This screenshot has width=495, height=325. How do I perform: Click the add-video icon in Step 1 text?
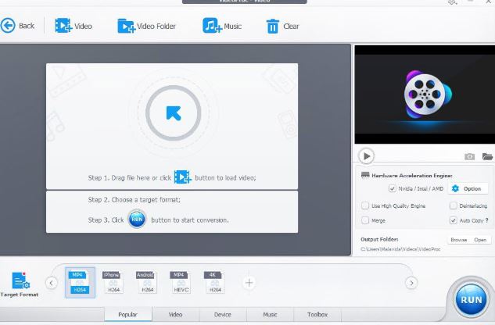(x=183, y=177)
